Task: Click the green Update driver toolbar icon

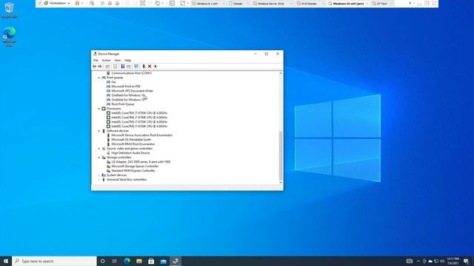Action: (x=144, y=66)
